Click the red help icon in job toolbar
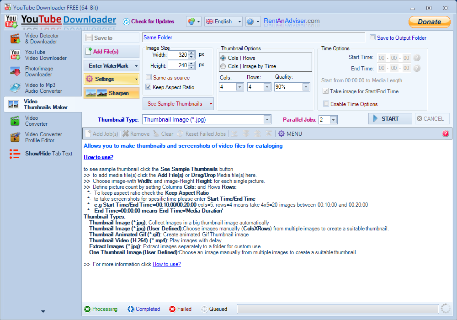The height and width of the screenshot is (320, 457). (446, 133)
